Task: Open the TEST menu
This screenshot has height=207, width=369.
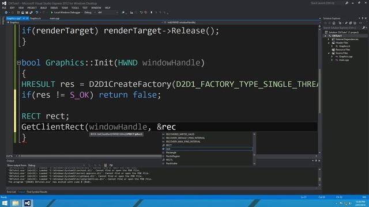Action: pos(85,7)
